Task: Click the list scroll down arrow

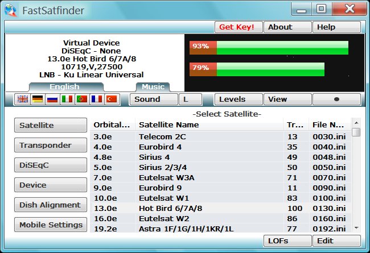Action: [x=356, y=228]
